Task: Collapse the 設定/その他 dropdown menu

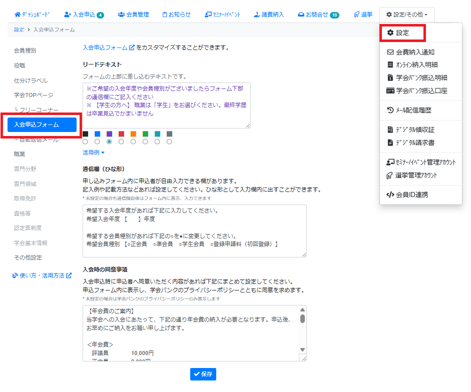Action: pos(406,14)
